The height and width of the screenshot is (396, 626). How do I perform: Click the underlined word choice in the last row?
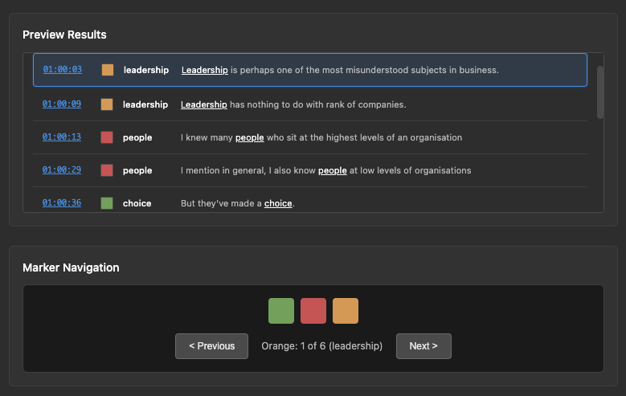pyautogui.click(x=278, y=203)
